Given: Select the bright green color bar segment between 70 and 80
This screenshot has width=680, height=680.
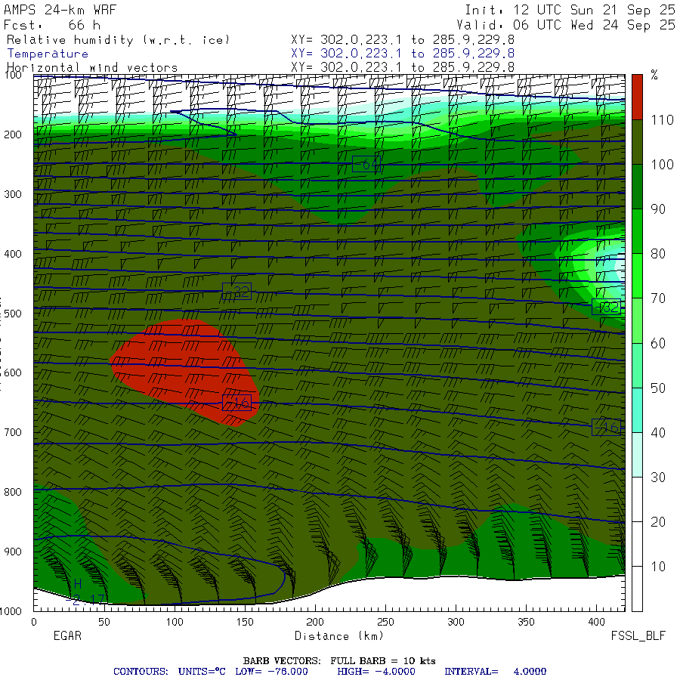Looking at the screenshot, I should point(637,276).
